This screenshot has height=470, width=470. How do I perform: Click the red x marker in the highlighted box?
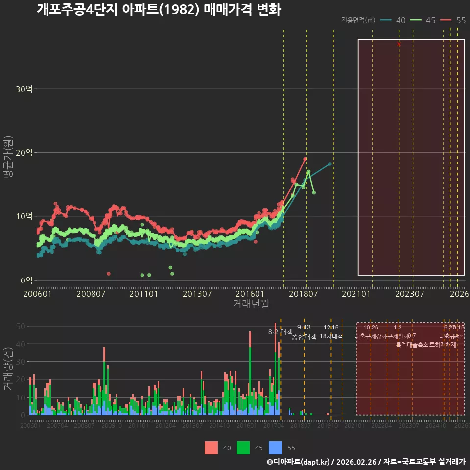(399, 44)
